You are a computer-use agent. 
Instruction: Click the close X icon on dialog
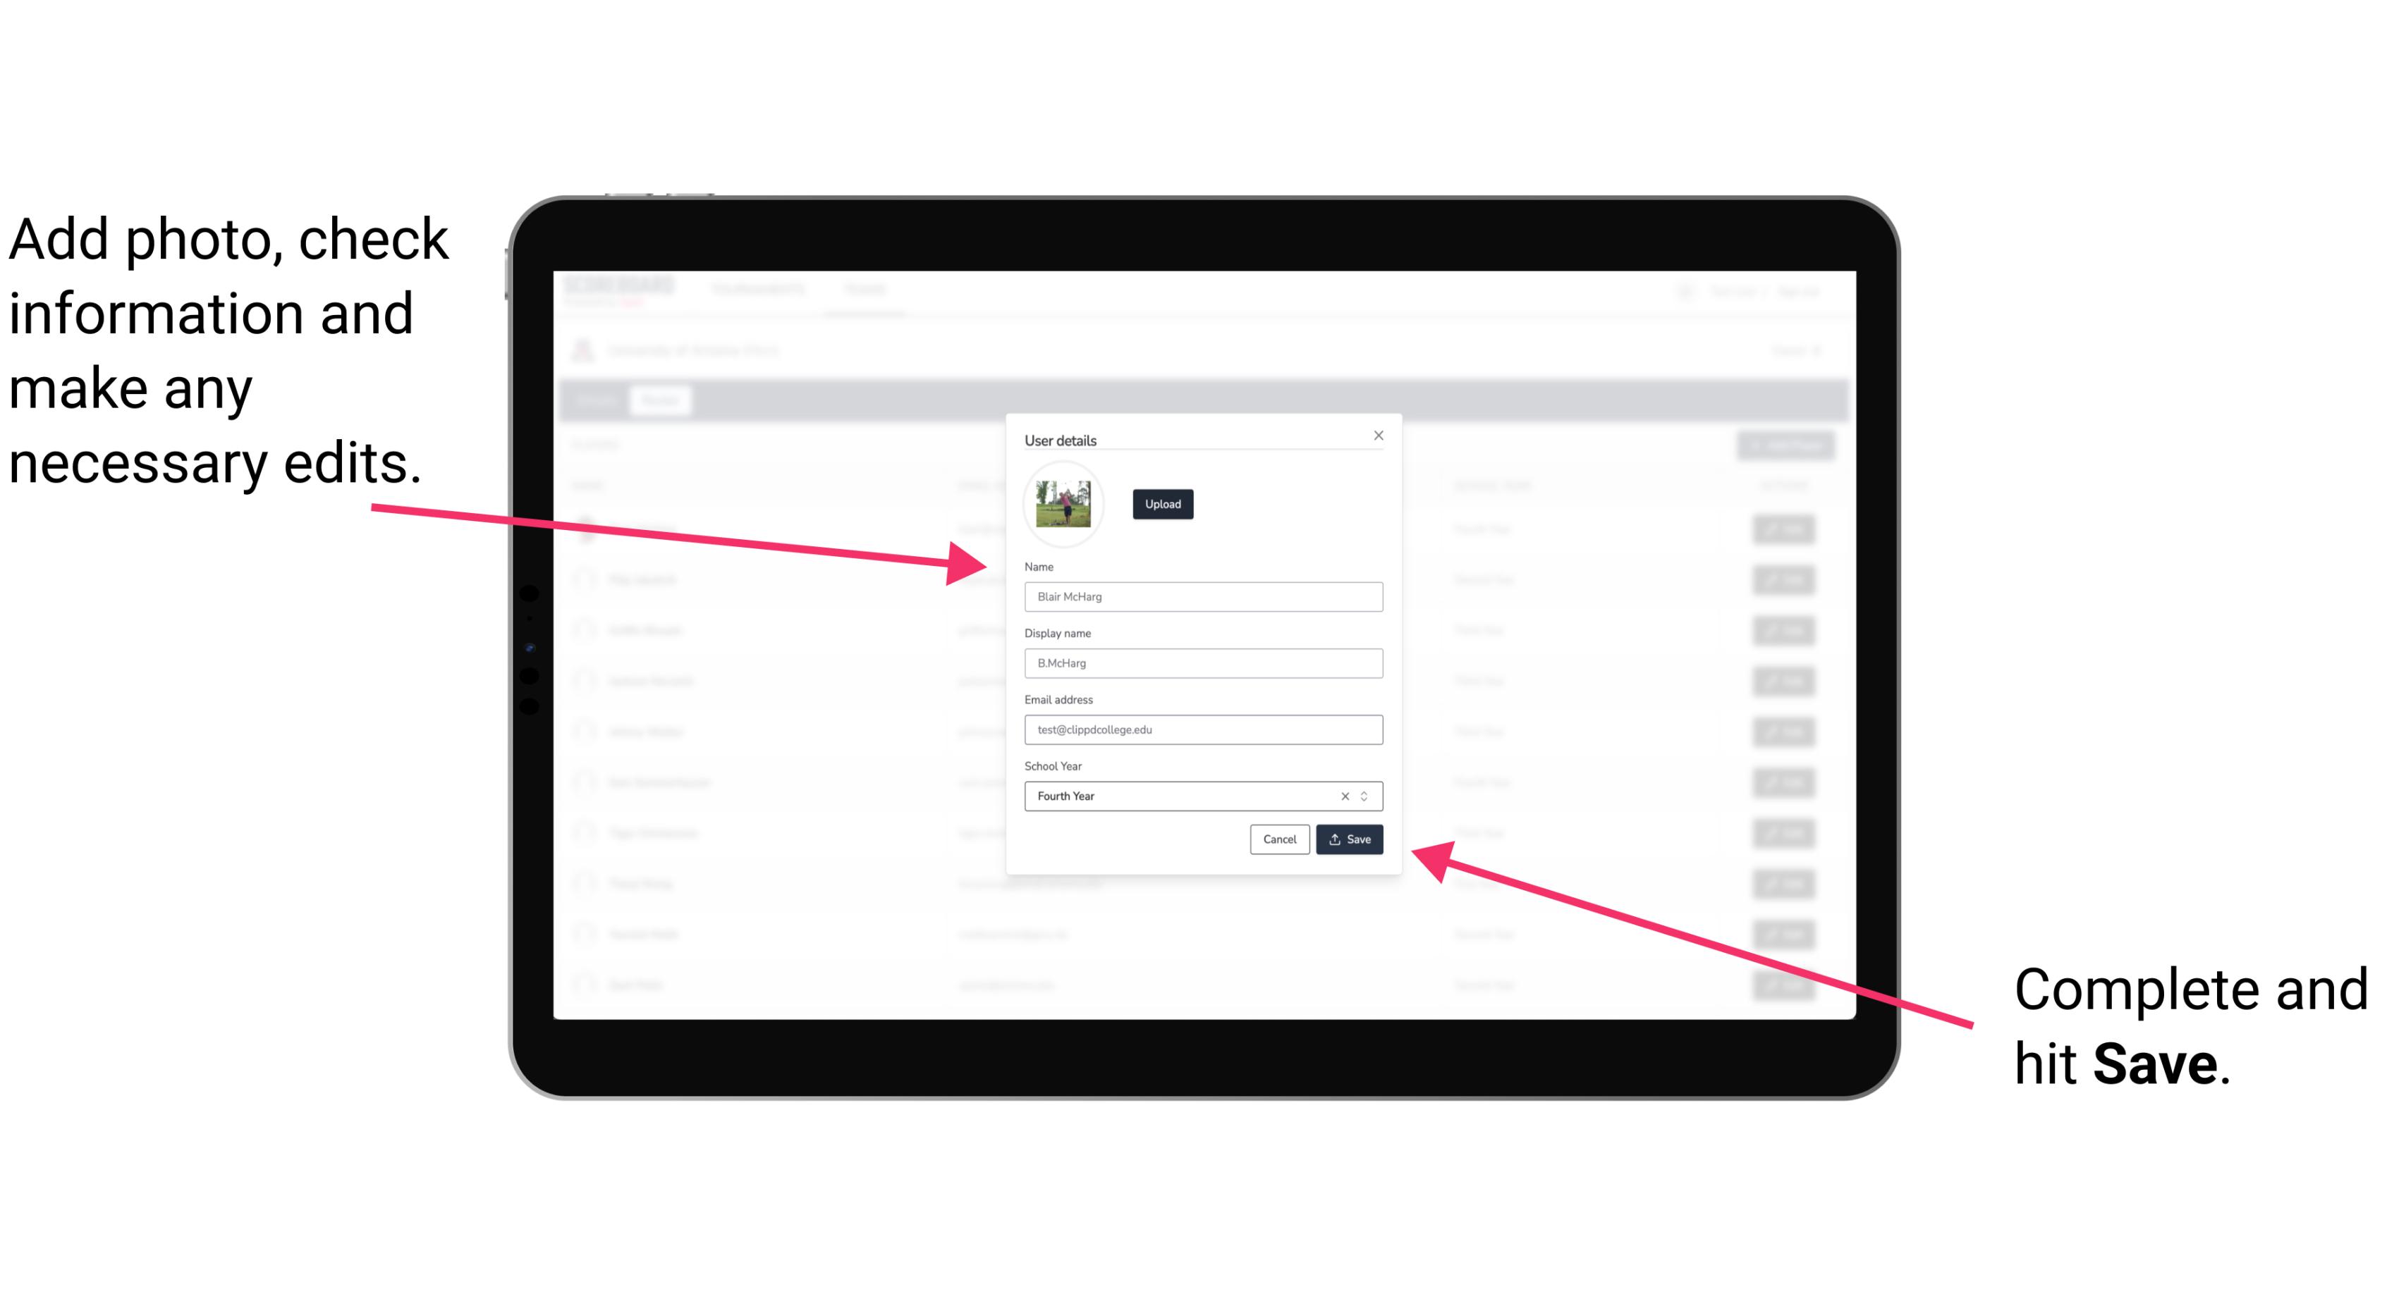1378,435
